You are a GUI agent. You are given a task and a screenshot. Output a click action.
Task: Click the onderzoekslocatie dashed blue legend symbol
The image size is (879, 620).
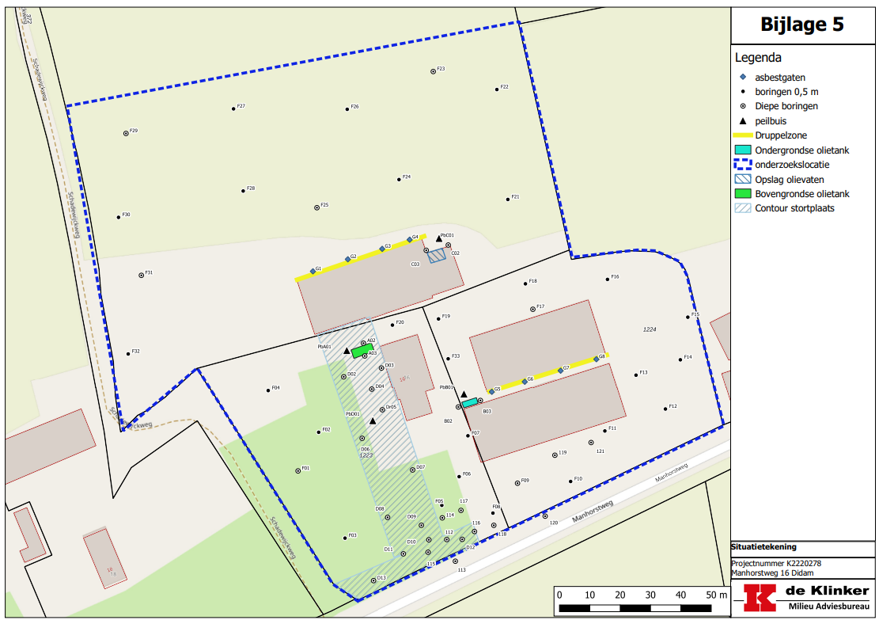743,165
